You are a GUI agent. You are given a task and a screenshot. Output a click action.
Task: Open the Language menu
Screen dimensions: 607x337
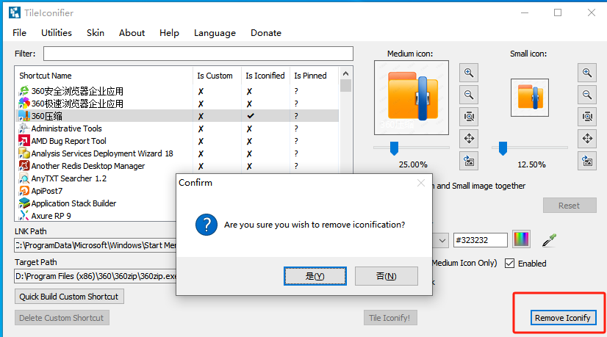[215, 33]
